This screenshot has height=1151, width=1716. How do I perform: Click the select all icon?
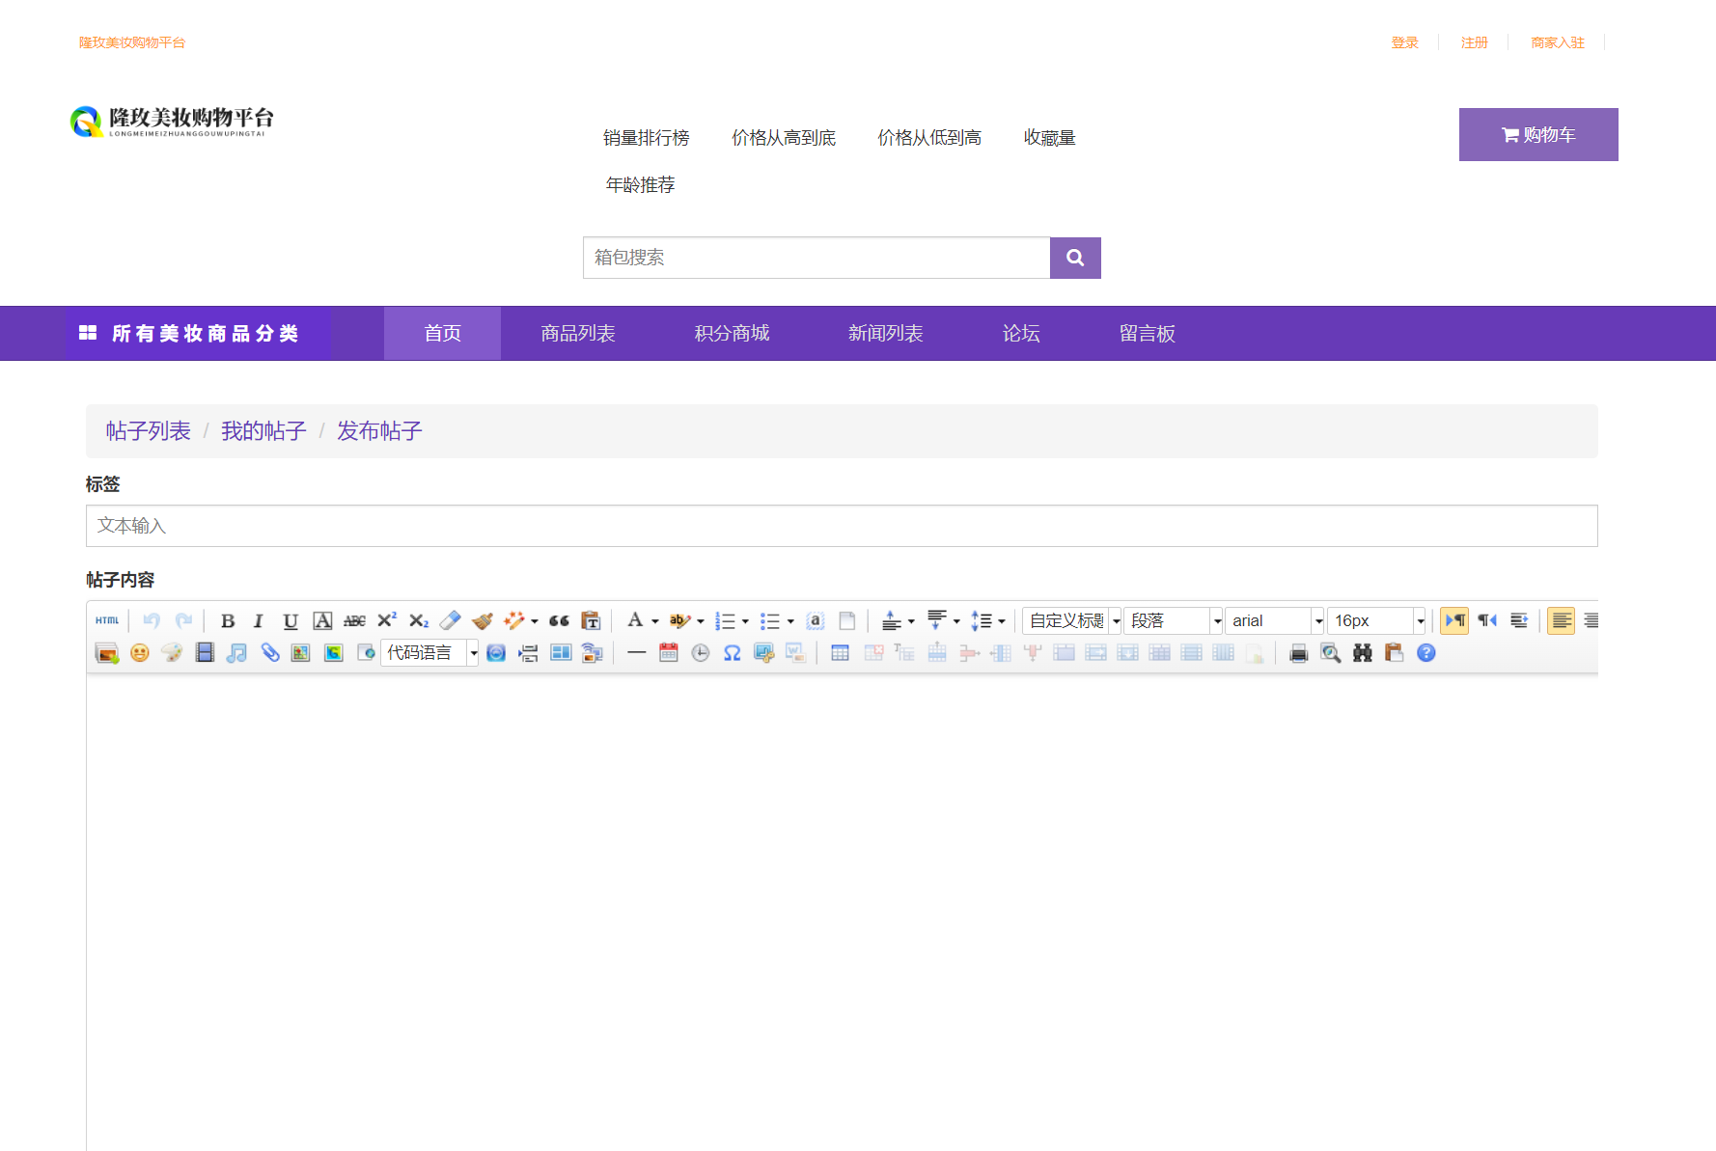(x=815, y=620)
